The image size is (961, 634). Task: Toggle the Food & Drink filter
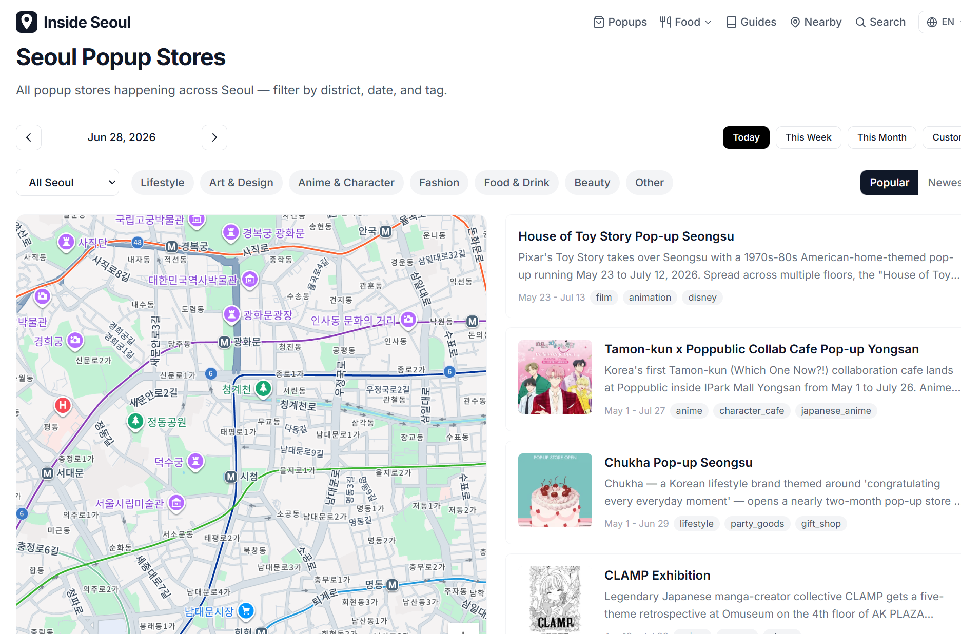[x=517, y=183]
